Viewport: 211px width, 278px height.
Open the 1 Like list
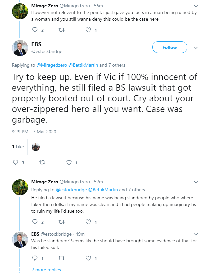click(x=18, y=147)
